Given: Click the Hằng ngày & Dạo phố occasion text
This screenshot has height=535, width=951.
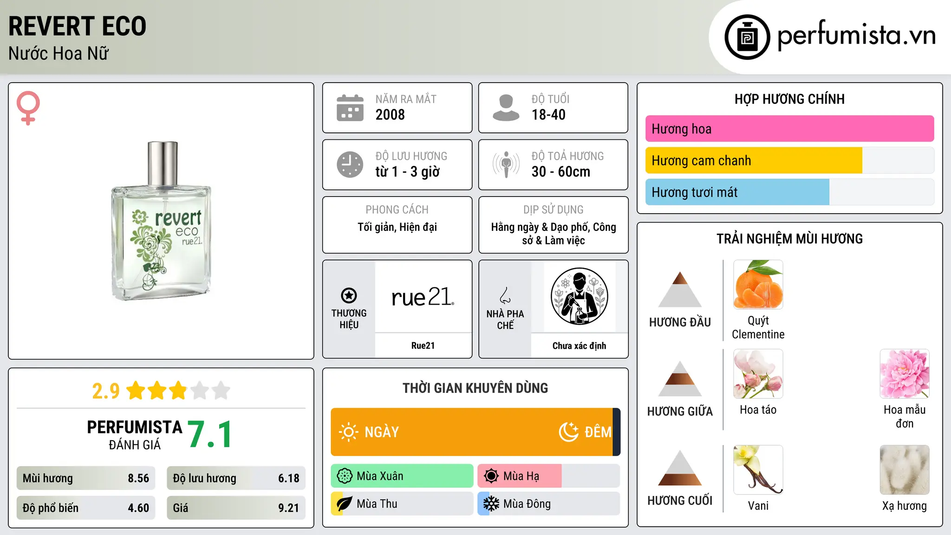Looking at the screenshot, I should [x=554, y=234].
